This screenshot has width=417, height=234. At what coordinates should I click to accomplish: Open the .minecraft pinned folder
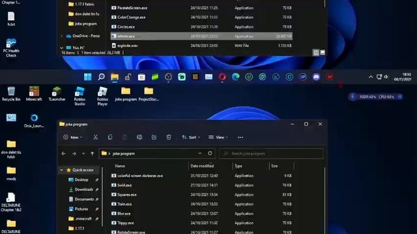(x=83, y=219)
